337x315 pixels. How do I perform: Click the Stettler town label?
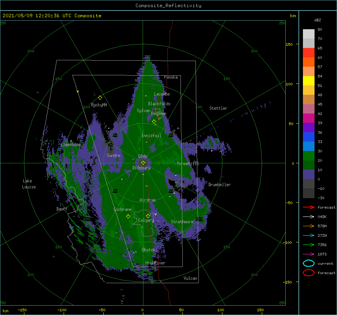click(x=218, y=108)
